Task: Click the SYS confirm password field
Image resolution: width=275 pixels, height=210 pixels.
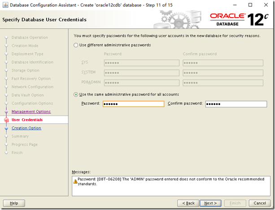Action: pos(223,63)
